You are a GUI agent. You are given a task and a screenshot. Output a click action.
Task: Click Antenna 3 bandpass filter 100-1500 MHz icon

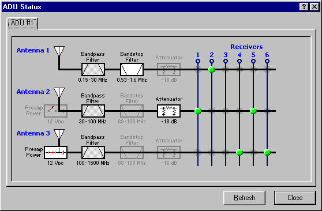click(x=93, y=153)
